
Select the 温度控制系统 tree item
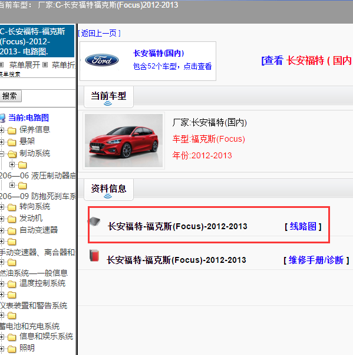[x=42, y=283]
